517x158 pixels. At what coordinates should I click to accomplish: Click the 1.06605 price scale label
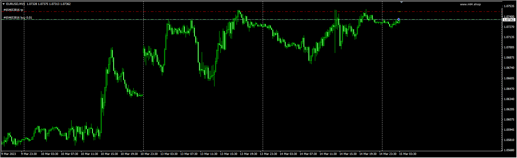pyautogui.click(x=509, y=78)
